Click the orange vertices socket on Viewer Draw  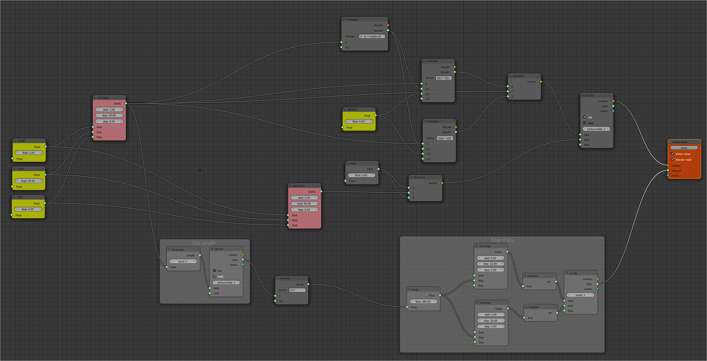[x=668, y=165]
